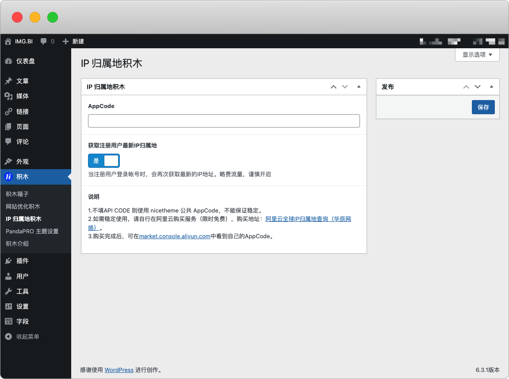Turn off 获取注册用户最新IP归属地 switch
509x379 pixels.
pyautogui.click(x=104, y=161)
